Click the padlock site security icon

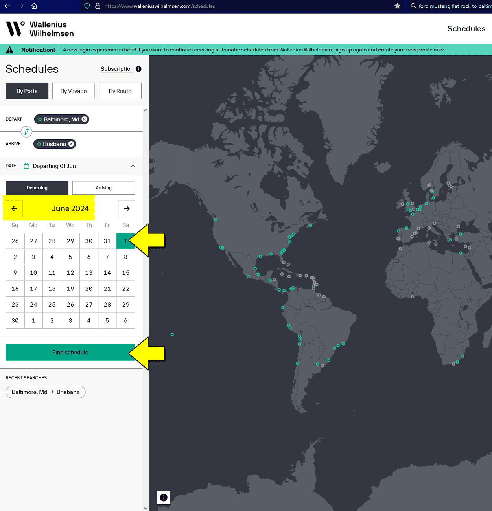click(x=98, y=6)
